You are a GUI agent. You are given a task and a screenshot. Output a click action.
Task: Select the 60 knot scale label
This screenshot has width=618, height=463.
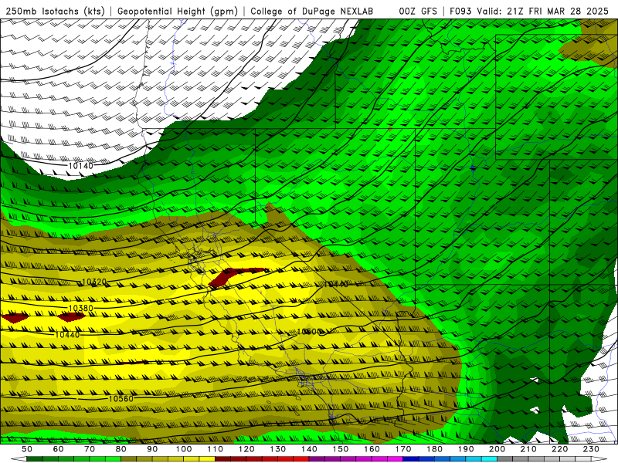(x=58, y=449)
